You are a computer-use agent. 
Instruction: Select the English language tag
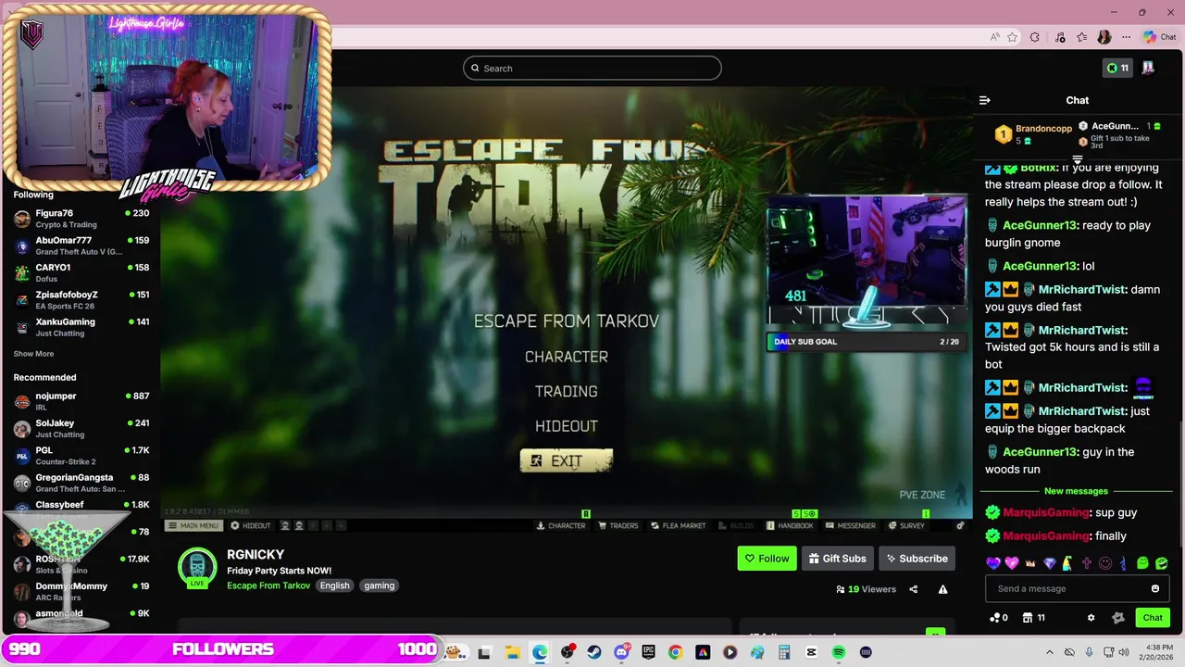(335, 585)
